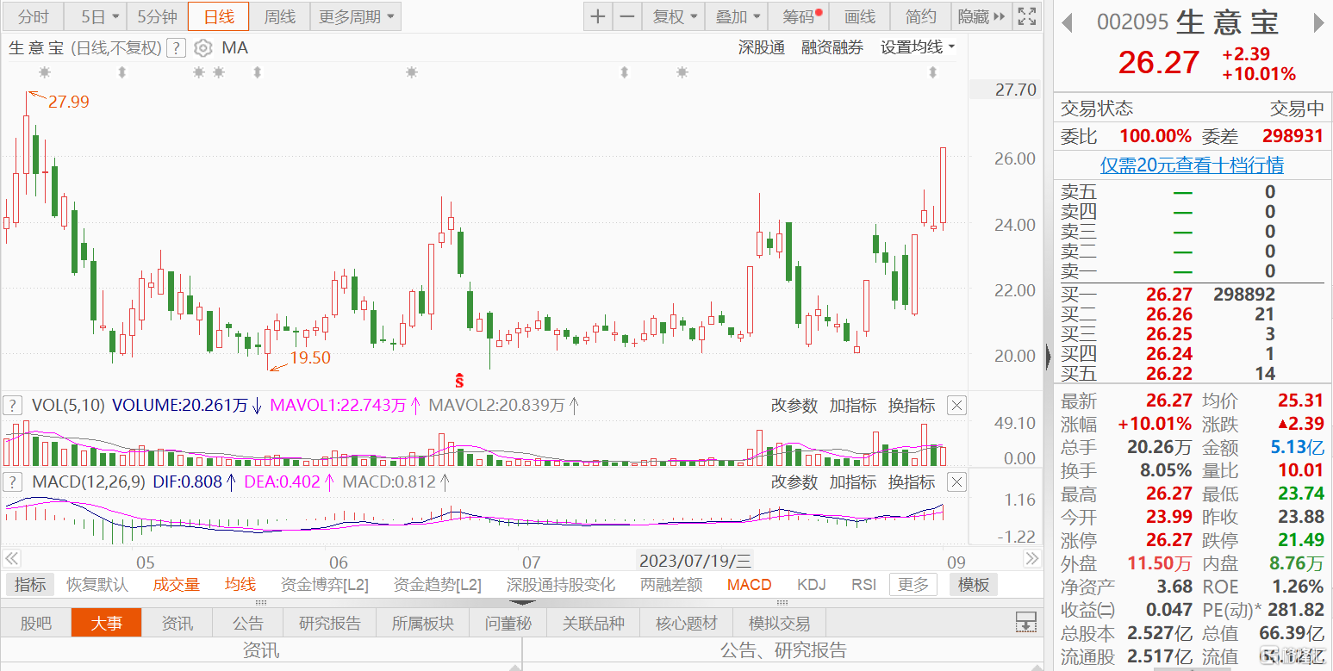1333x671 pixels.
Task: Select KDJ indicator
Action: click(x=811, y=585)
